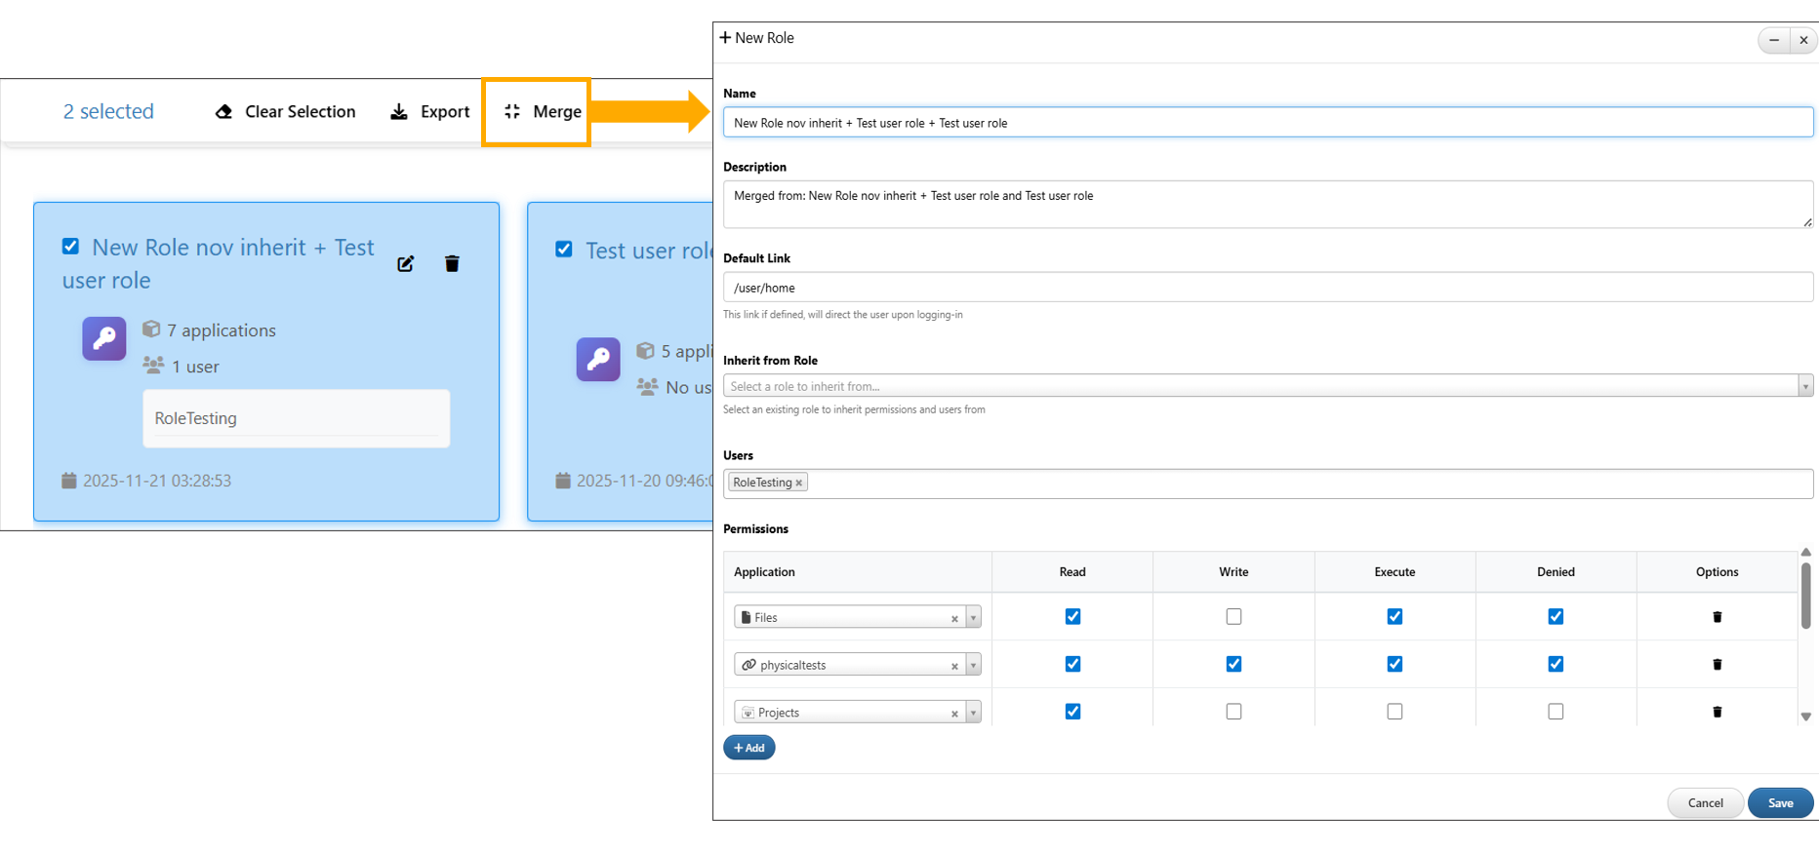This screenshot has width=1819, height=853.
Task: Open the Projects application dropdown arrow
Action: point(973,714)
